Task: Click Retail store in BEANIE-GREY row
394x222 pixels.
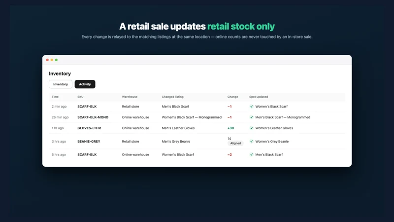Action: (131, 142)
